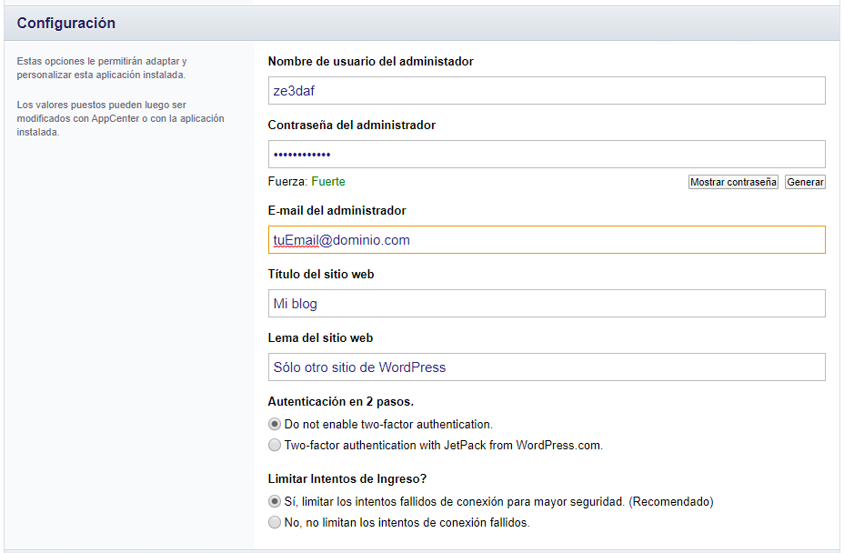Click the green Fuerte password strength indicator
The width and height of the screenshot is (844, 553).
tap(328, 182)
